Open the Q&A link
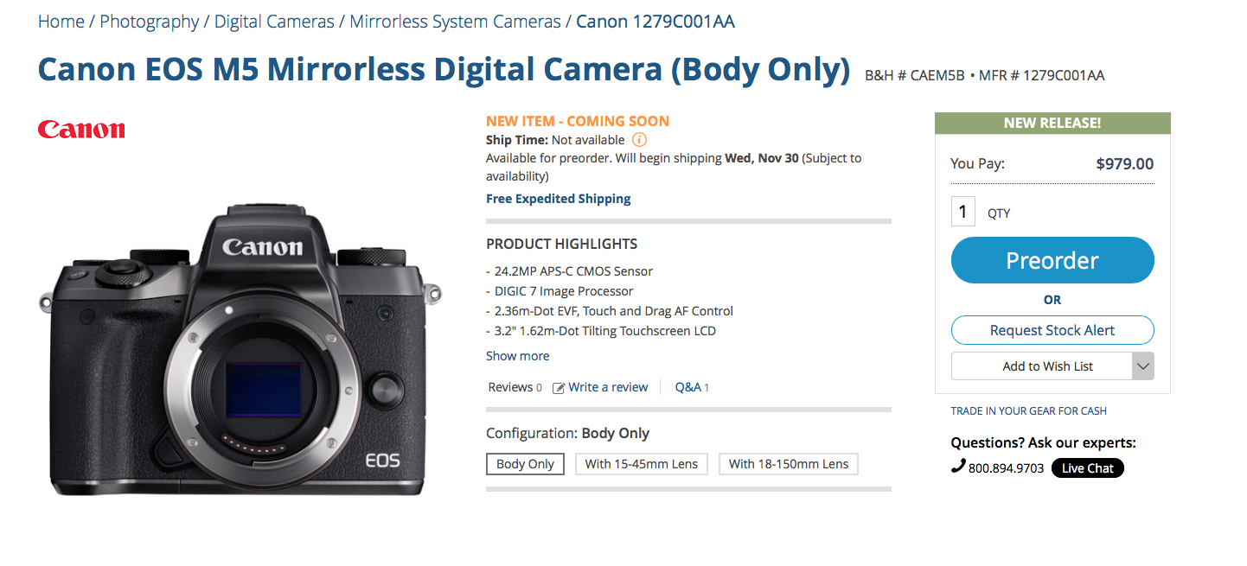Image resolution: width=1247 pixels, height=566 pixels. coord(692,387)
